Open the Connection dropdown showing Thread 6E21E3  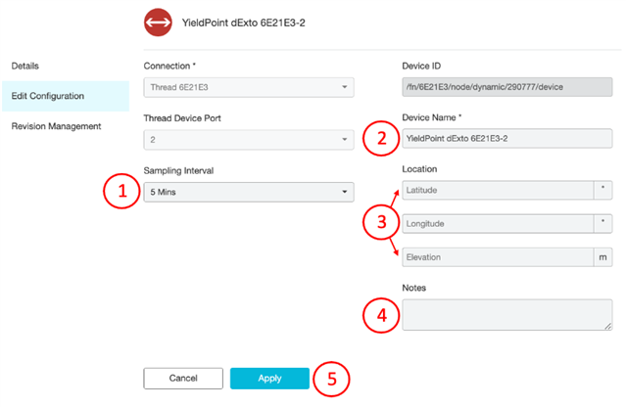click(x=249, y=87)
